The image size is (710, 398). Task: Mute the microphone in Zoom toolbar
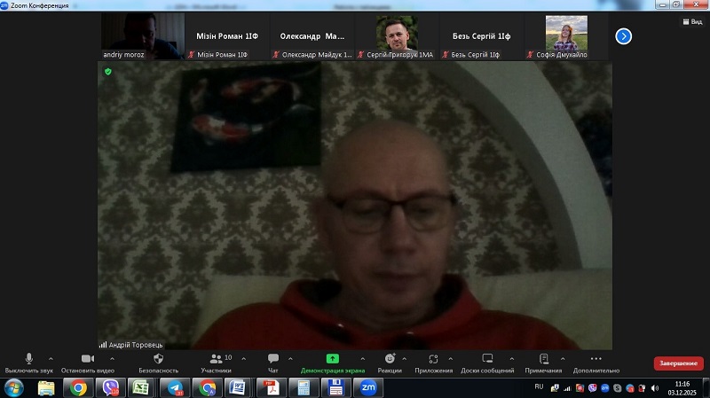[x=28, y=359]
